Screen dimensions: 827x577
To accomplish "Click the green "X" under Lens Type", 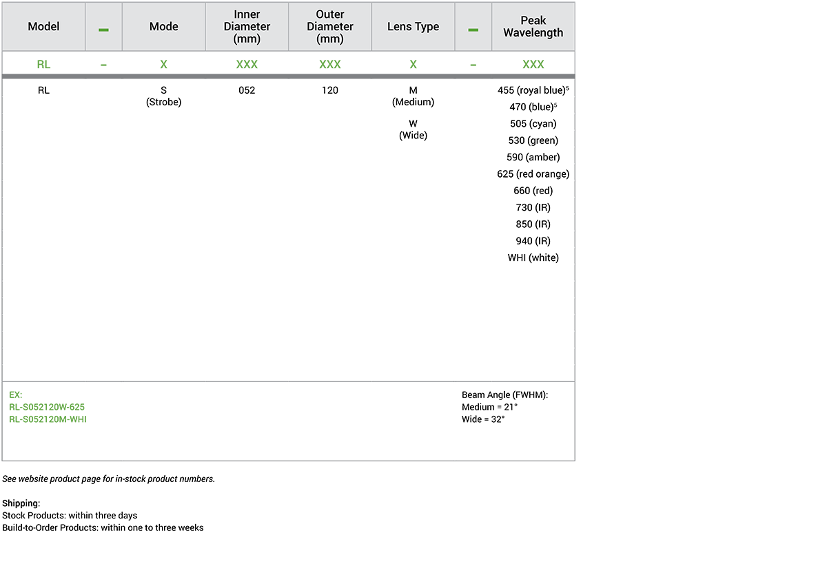I will coord(413,64).
